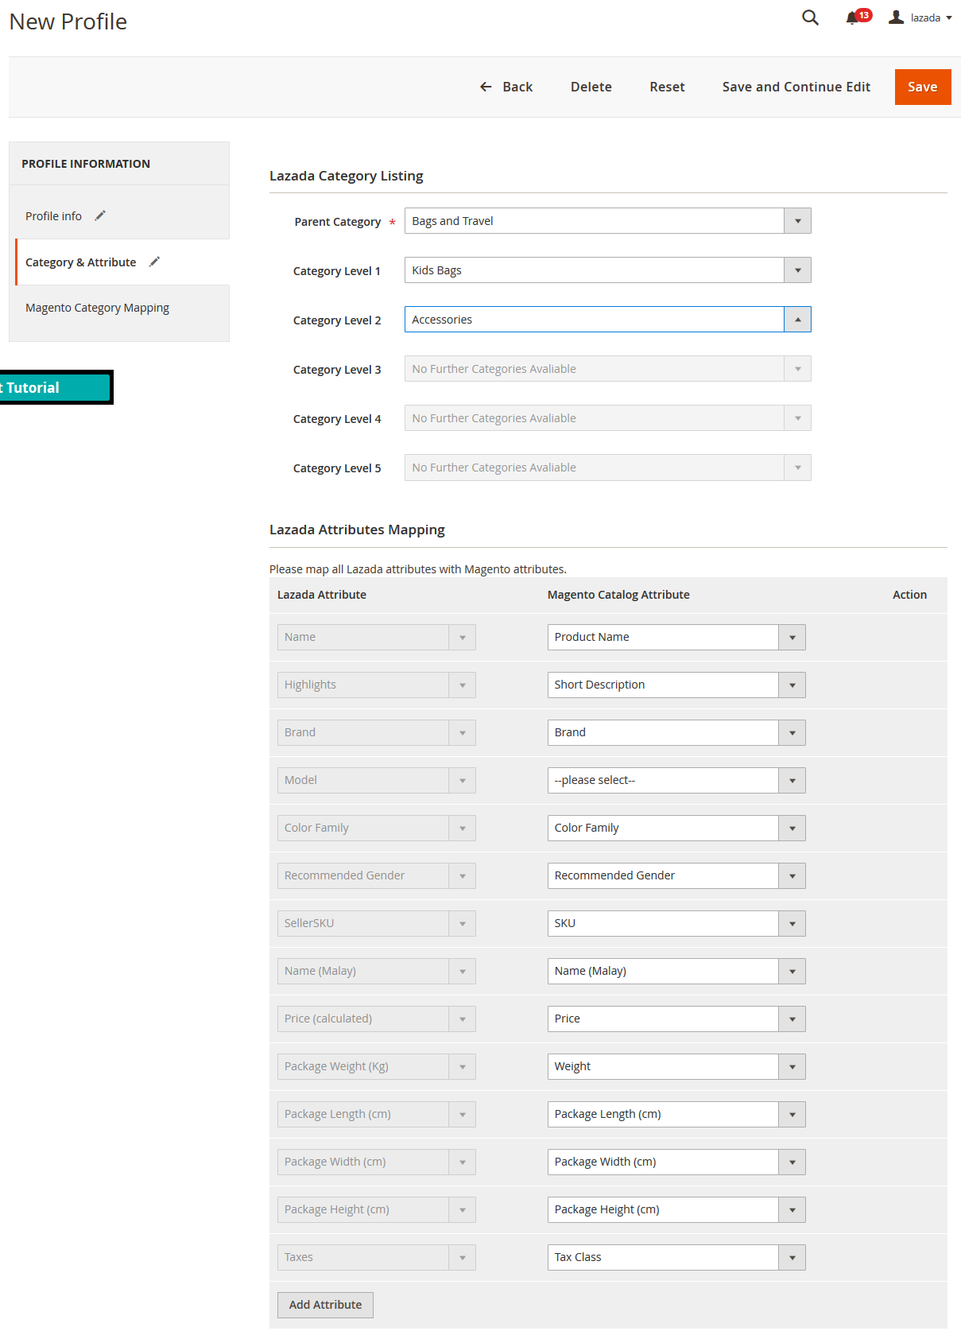
Task: Open Category Level 1 dropdown showing Kids Bags
Action: click(x=607, y=270)
